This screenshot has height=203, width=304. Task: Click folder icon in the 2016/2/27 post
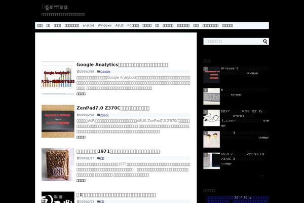click(x=98, y=158)
